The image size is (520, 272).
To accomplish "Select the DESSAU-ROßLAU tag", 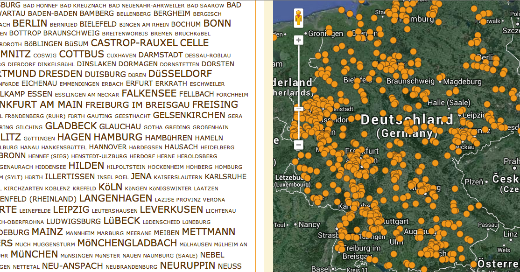I will [208, 56].
